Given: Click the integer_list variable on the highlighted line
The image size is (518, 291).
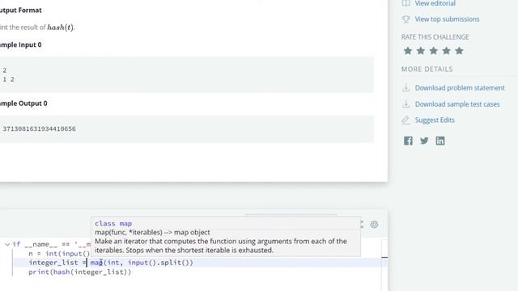Looking at the screenshot, I should click(53, 263).
